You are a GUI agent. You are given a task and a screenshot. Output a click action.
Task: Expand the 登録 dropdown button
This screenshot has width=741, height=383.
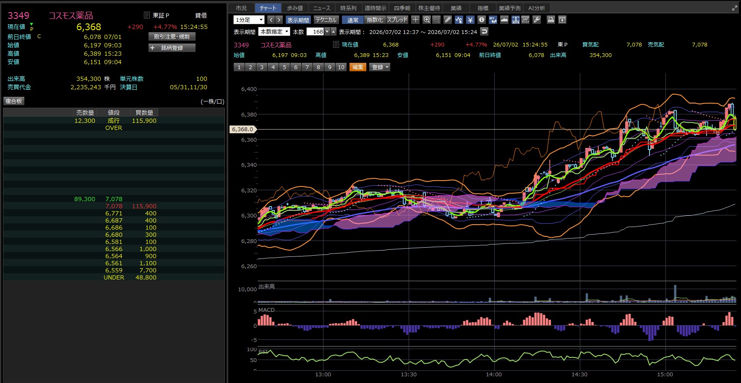380,67
